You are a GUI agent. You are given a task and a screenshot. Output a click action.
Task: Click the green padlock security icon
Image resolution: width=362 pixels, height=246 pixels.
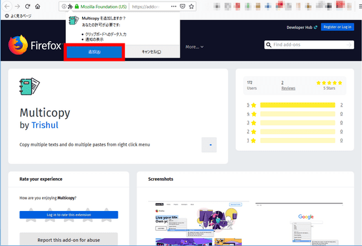(77, 6)
